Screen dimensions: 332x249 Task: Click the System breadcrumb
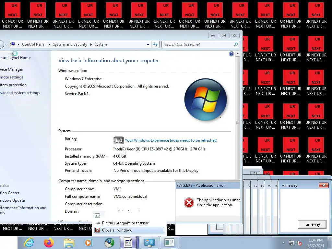point(101,44)
